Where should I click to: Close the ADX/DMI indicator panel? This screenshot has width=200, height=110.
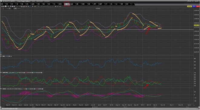pos(1,72)
